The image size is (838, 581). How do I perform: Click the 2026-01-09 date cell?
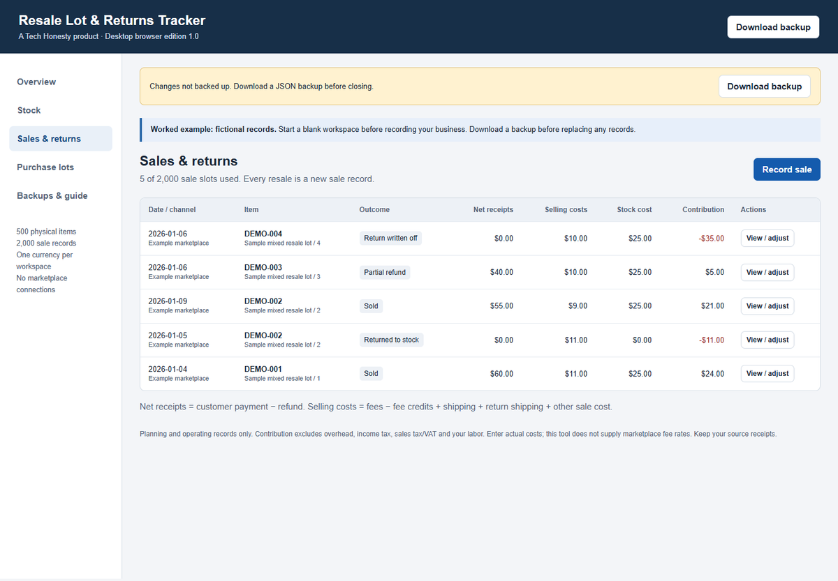point(168,301)
